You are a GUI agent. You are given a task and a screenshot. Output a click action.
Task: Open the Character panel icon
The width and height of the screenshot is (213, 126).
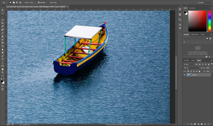pos(180,25)
